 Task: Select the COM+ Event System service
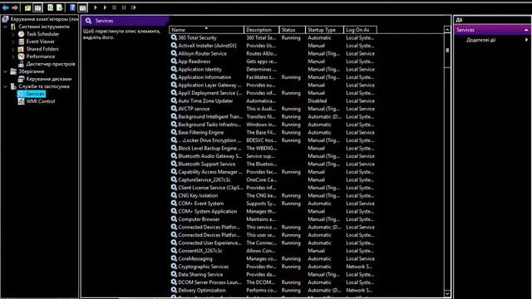[x=273, y=203]
